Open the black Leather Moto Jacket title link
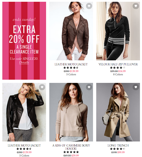Image resolution: width=142 pixels, height=157 pixels. click(x=24, y=145)
